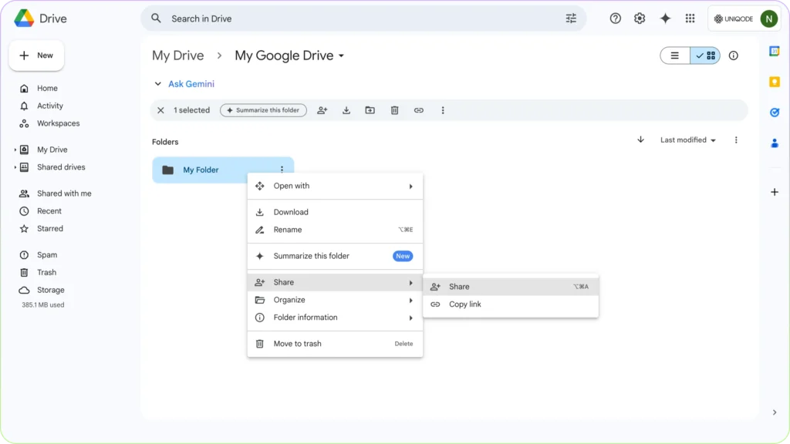Choose Open with in the context menu
Image resolution: width=790 pixels, height=444 pixels.
pyautogui.click(x=292, y=186)
